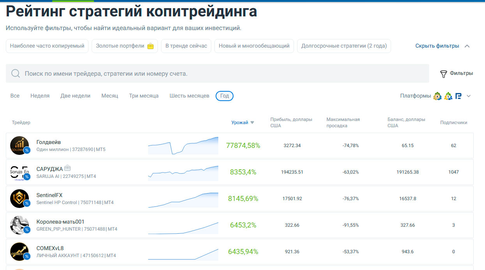
Task: Enable the В тренде сейчас filter
Action: pos(186,46)
